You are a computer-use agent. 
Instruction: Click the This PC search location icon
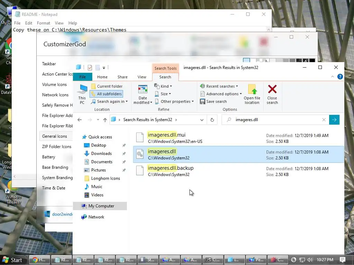pos(82,94)
